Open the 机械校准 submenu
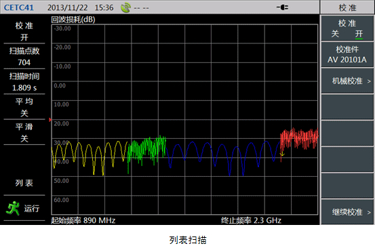Image resolution: width=375 pixels, height=248 pixels. coord(347,81)
